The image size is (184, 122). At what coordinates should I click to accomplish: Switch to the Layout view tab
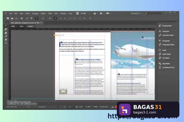pos(30,26)
